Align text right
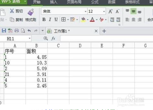Viewport: 153px width, 110px height. pos(139,20)
